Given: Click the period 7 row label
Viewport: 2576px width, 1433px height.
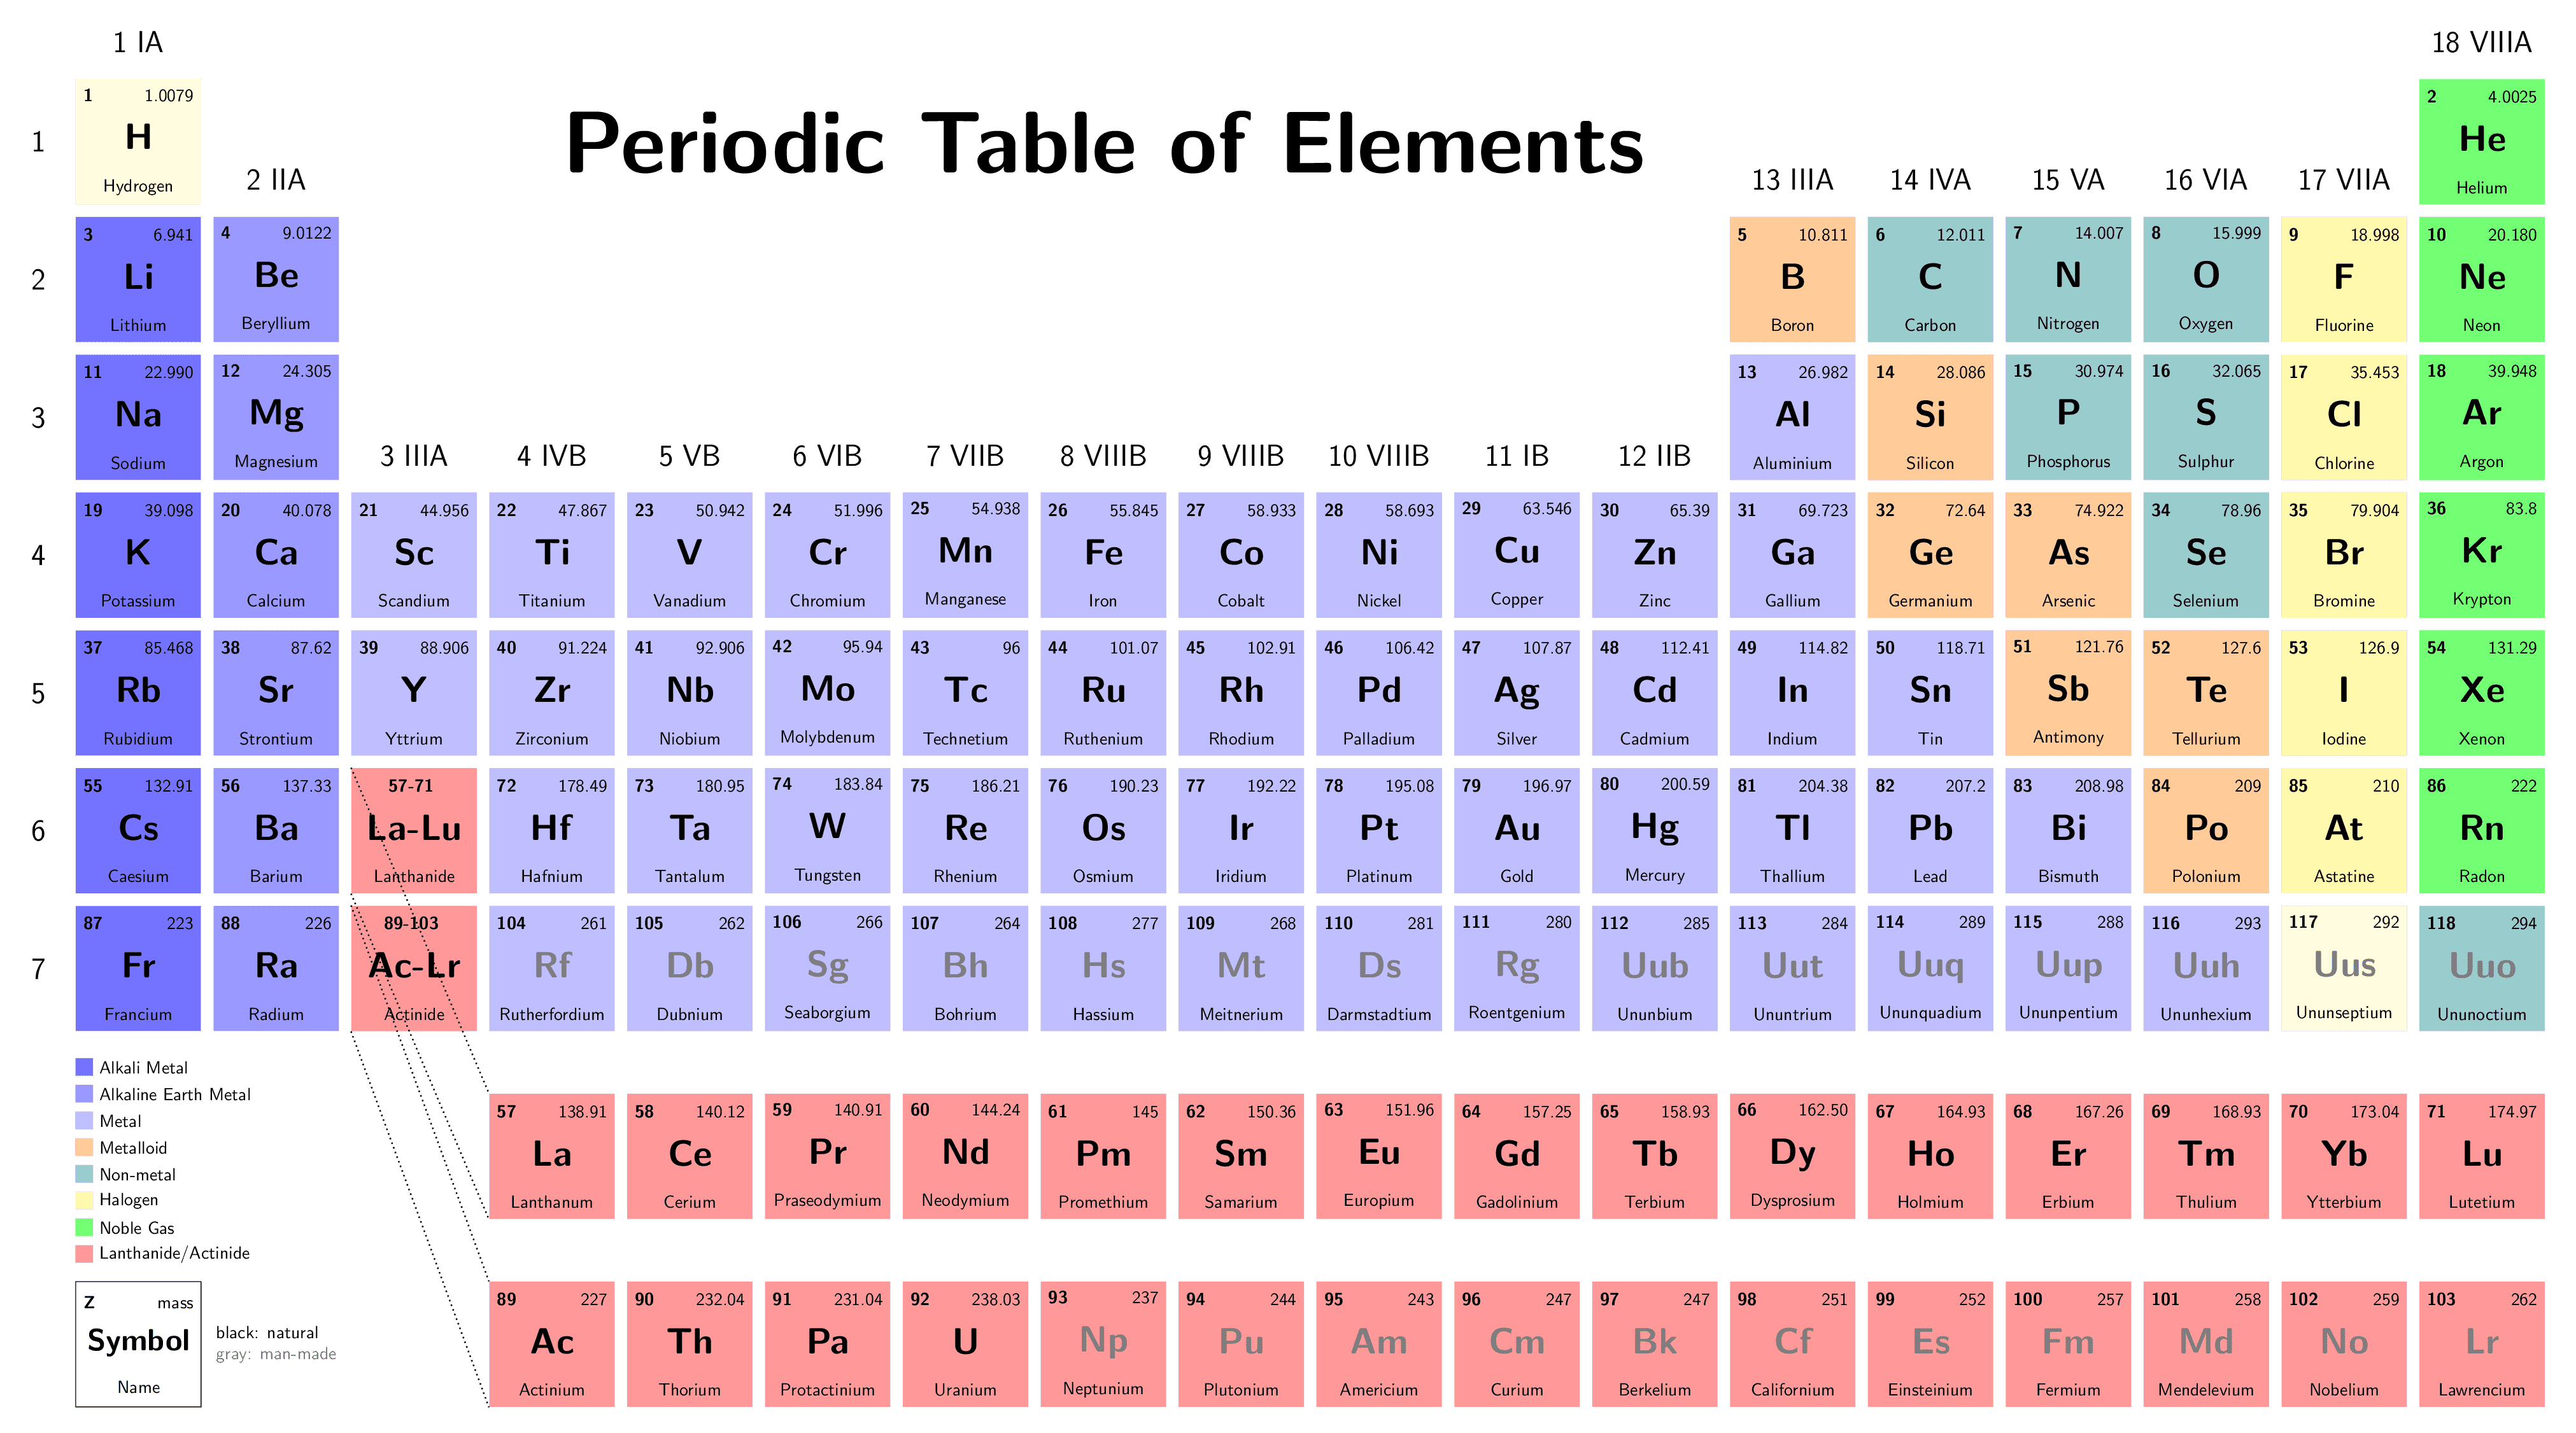Looking at the screenshot, I should pos(38,969).
